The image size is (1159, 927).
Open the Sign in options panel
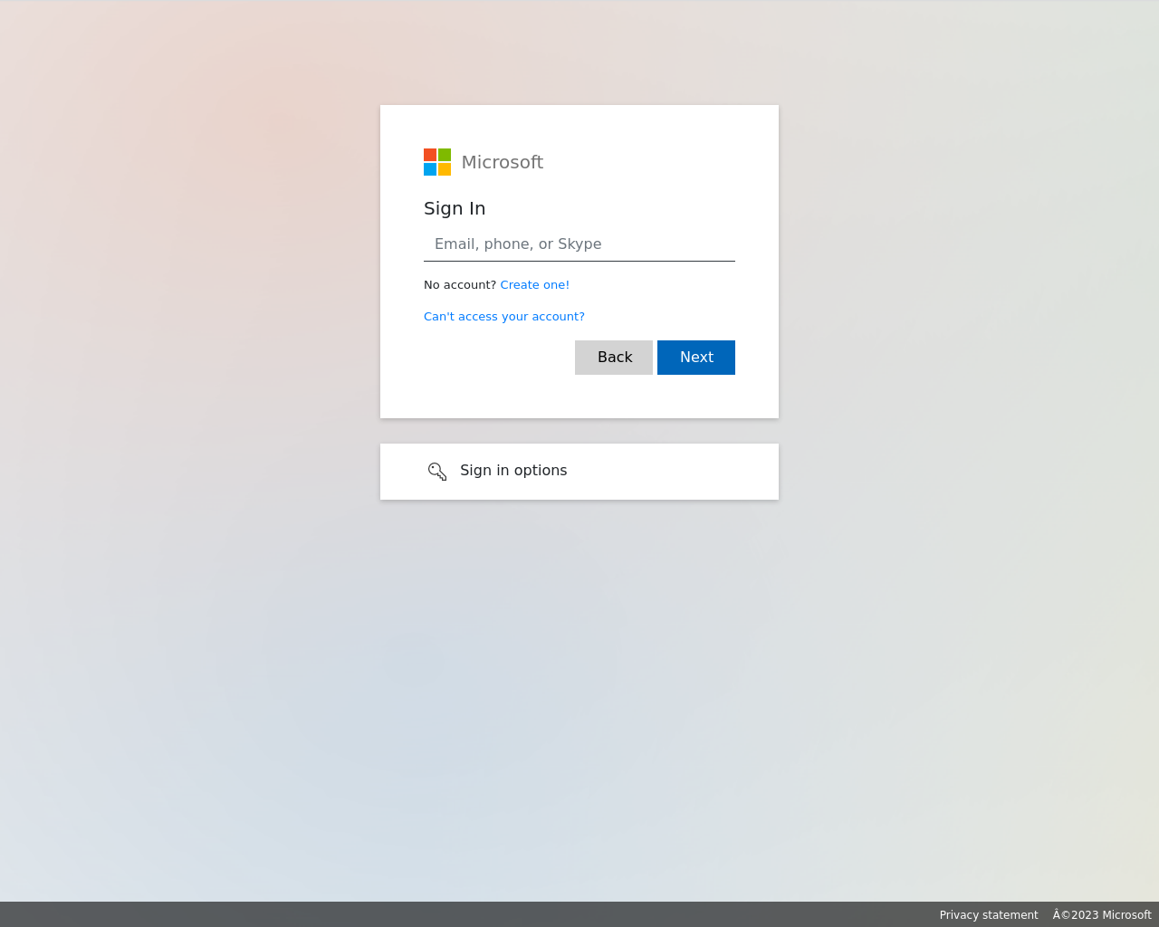coord(579,472)
